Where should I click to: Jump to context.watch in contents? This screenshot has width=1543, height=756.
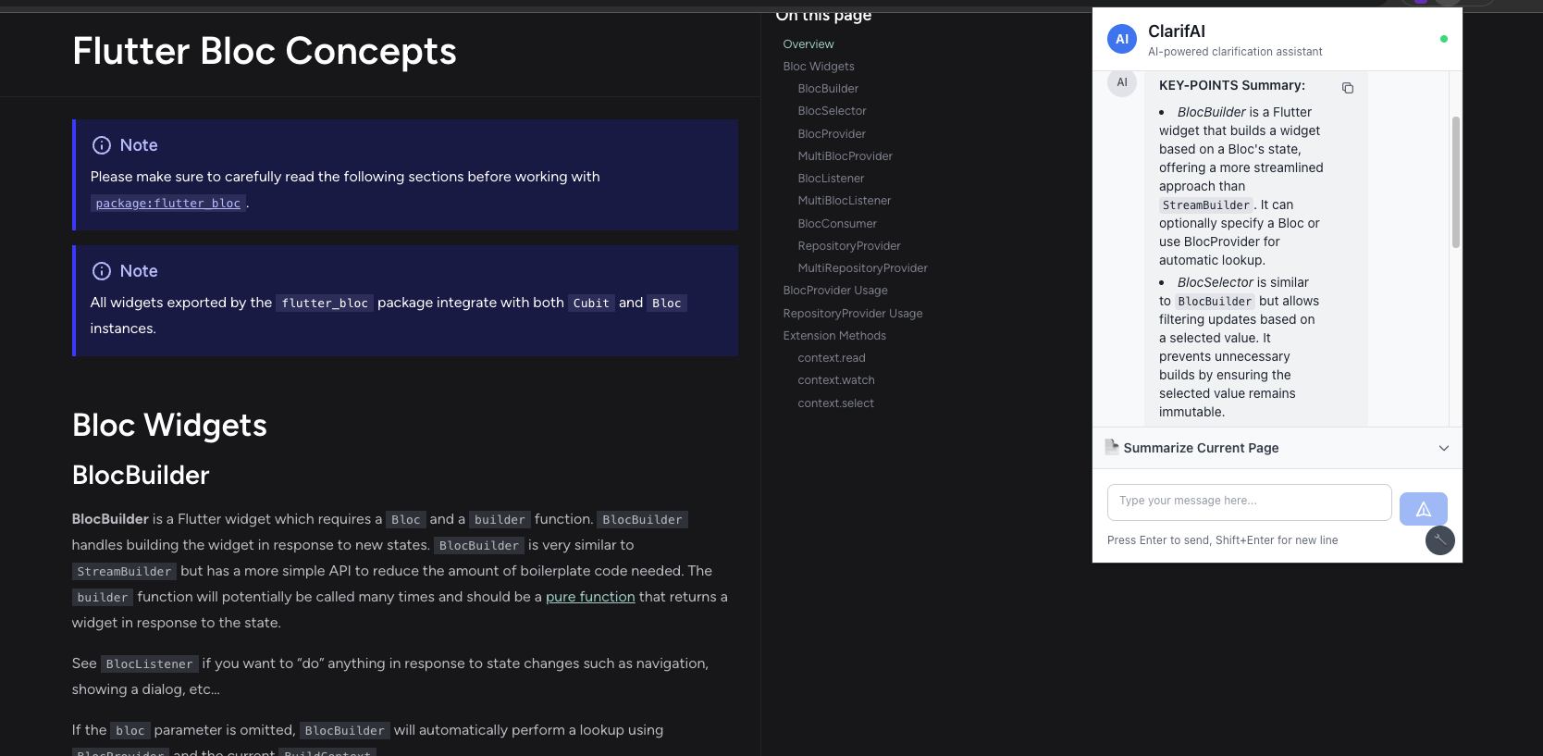point(836,380)
